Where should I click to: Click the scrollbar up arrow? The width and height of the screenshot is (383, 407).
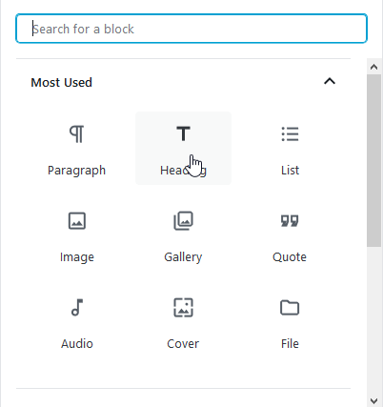pos(374,67)
